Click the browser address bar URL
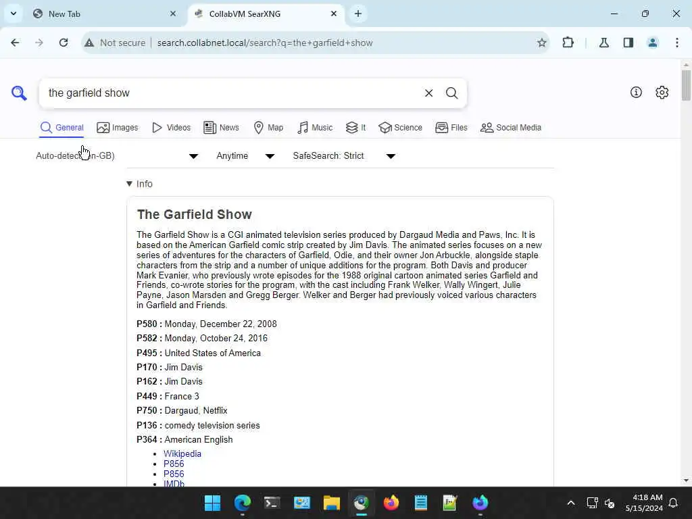 pyautogui.click(x=265, y=43)
